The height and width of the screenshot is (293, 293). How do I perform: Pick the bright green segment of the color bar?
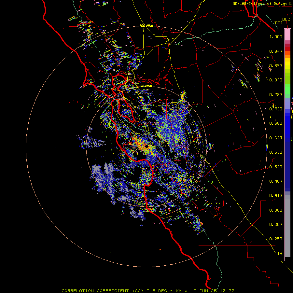tap(287, 89)
